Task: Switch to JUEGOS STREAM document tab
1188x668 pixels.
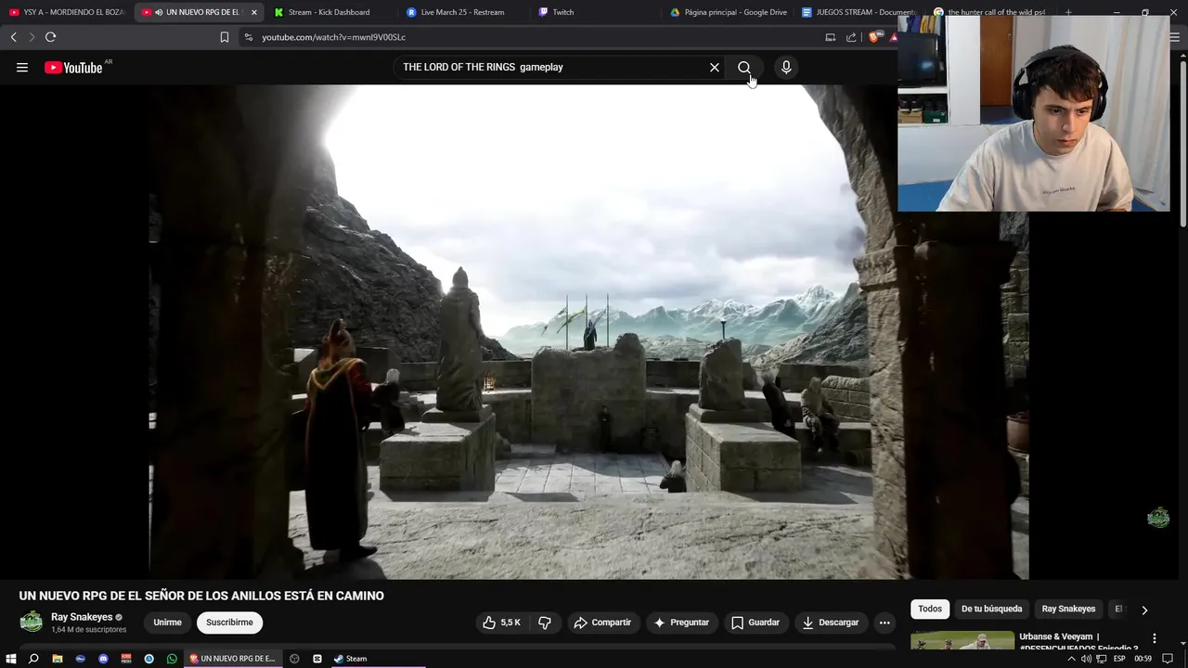Action: [x=859, y=12]
